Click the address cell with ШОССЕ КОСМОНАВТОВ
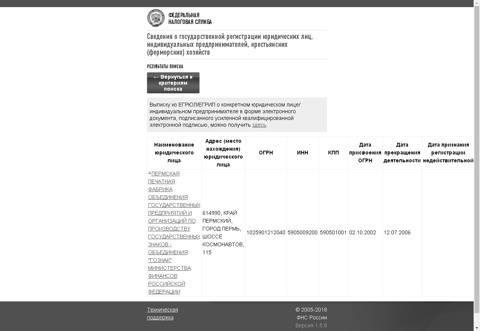The width and height of the screenshot is (480, 331). [x=223, y=232]
